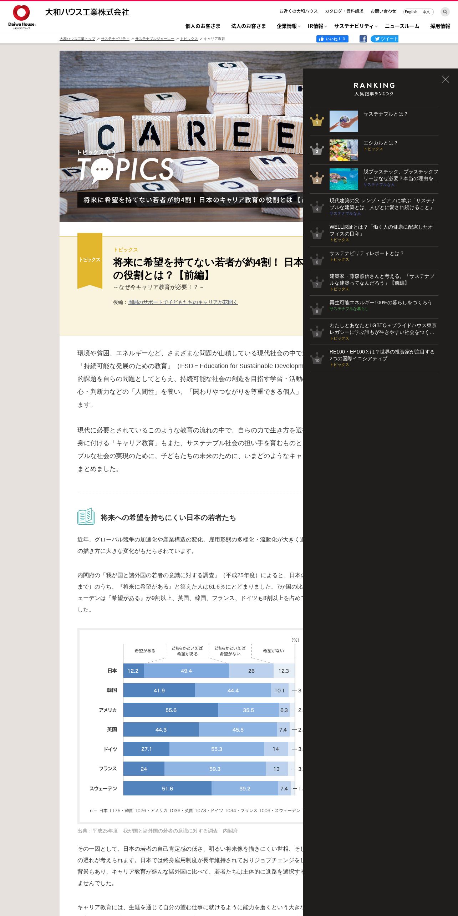Viewport: 458px width, 916px height.
Task: Click お近くの大和ハウス link
Action: click(299, 11)
